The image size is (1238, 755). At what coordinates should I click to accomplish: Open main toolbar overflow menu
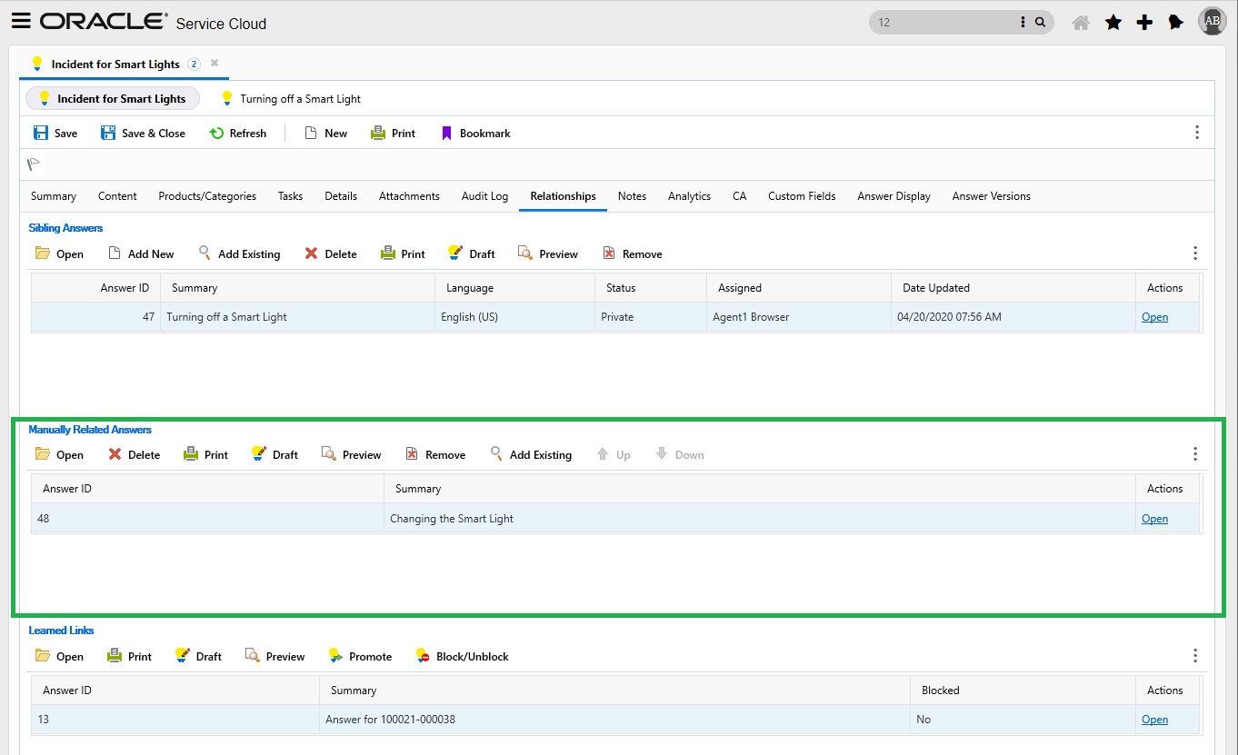click(x=1196, y=133)
